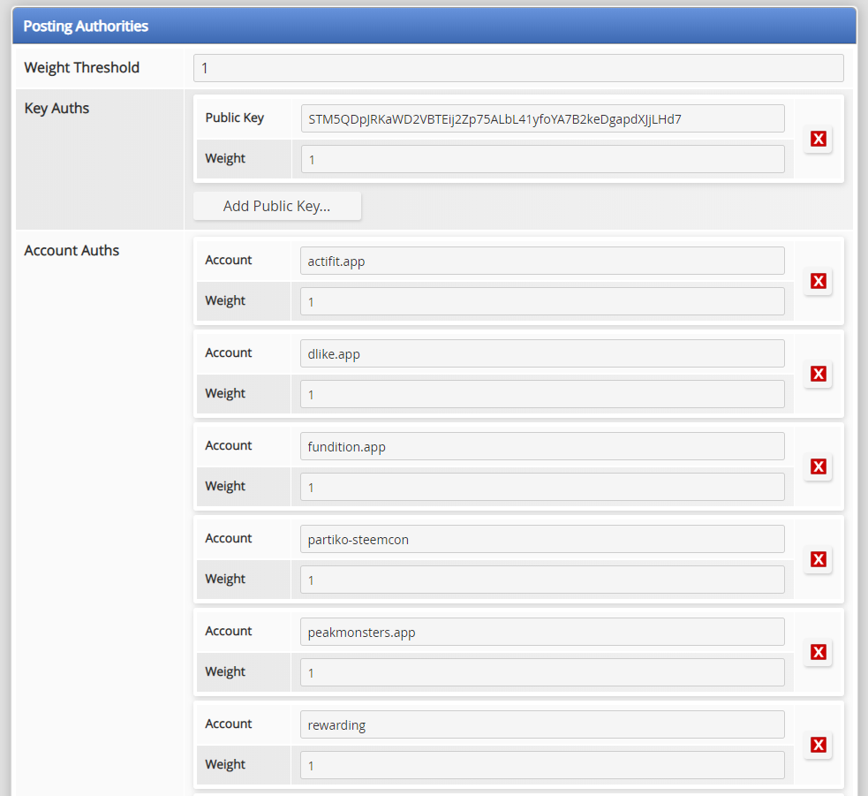Click the Add Public Key button
The width and height of the screenshot is (868, 796).
click(276, 206)
